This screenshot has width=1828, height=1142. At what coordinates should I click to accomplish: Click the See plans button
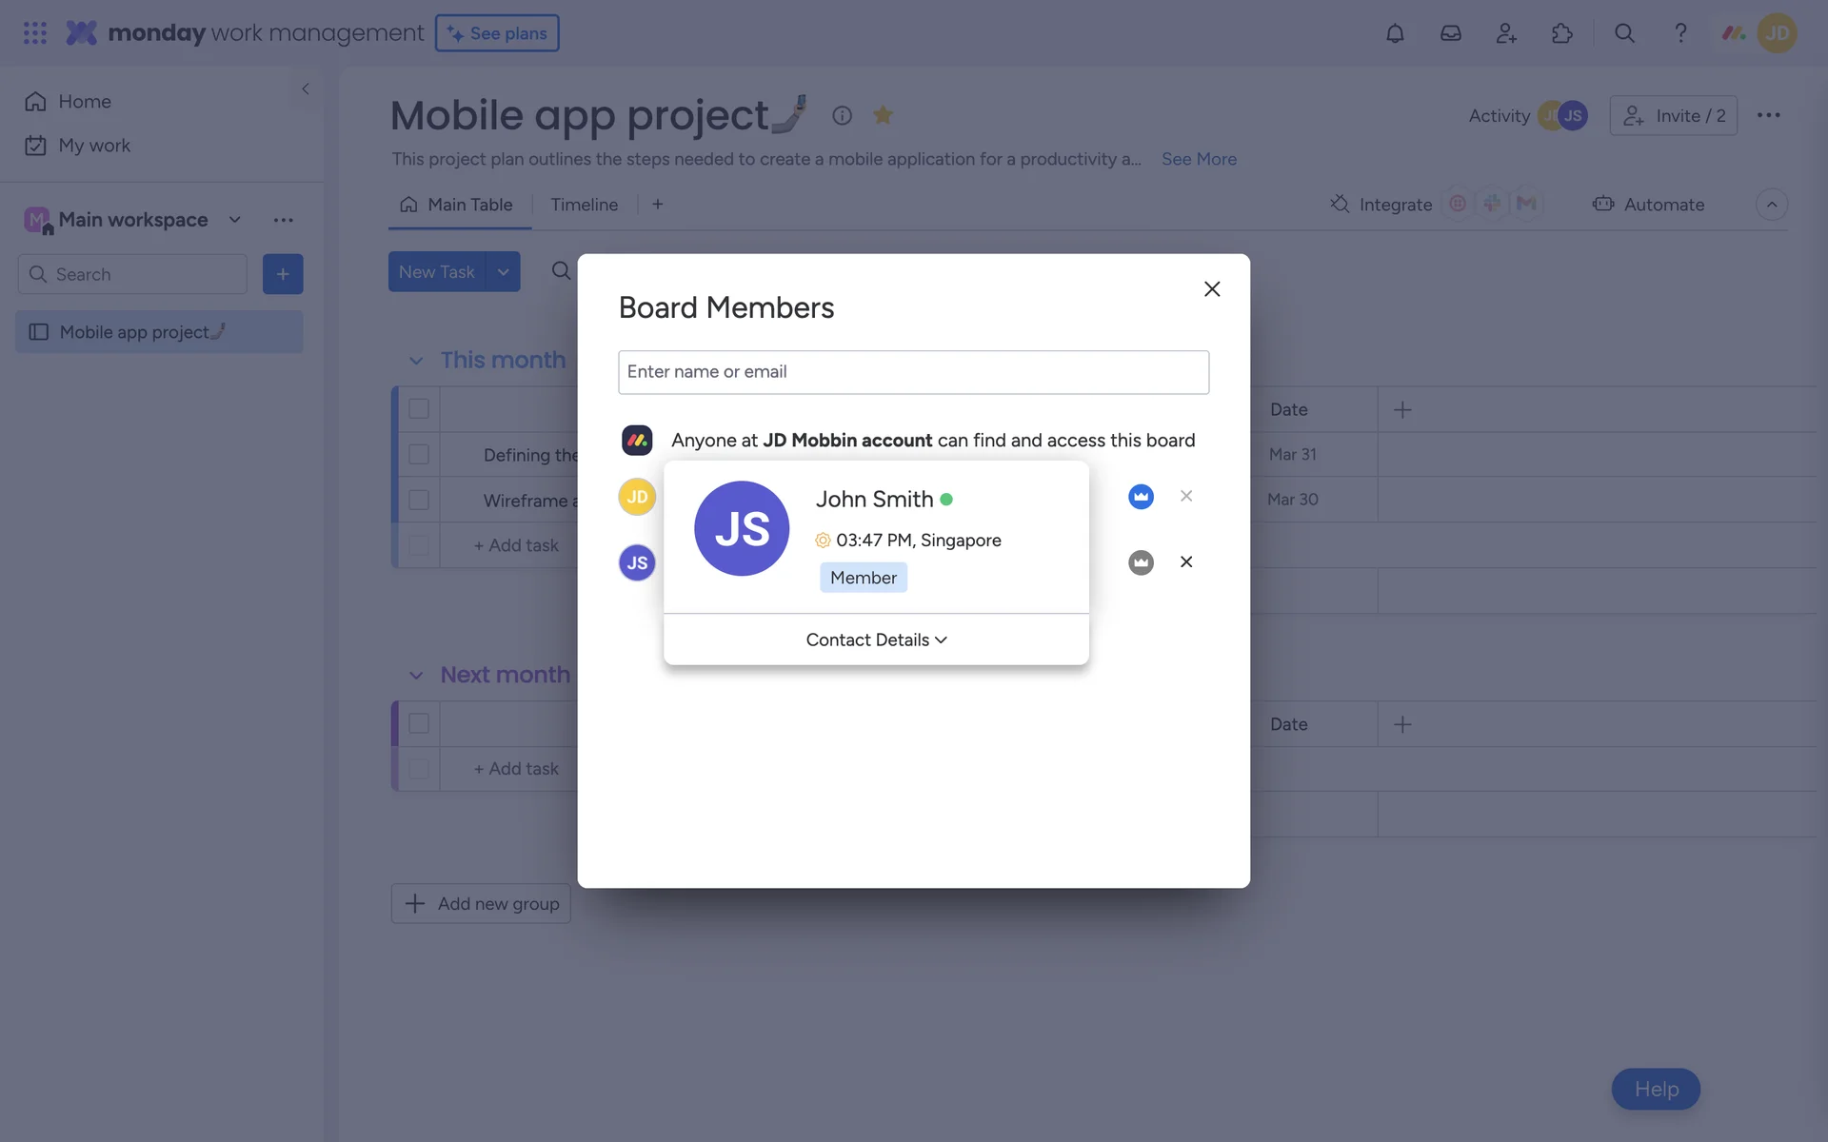point(497,33)
